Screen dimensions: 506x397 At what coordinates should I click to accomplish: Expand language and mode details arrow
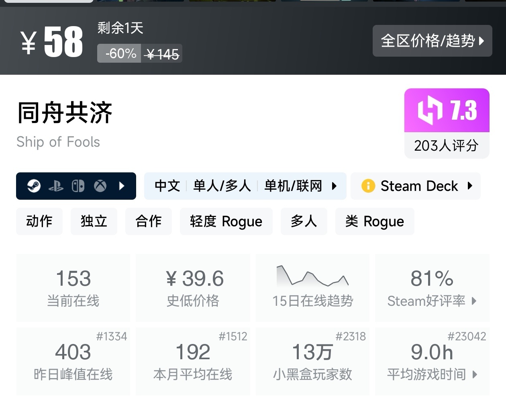334,186
